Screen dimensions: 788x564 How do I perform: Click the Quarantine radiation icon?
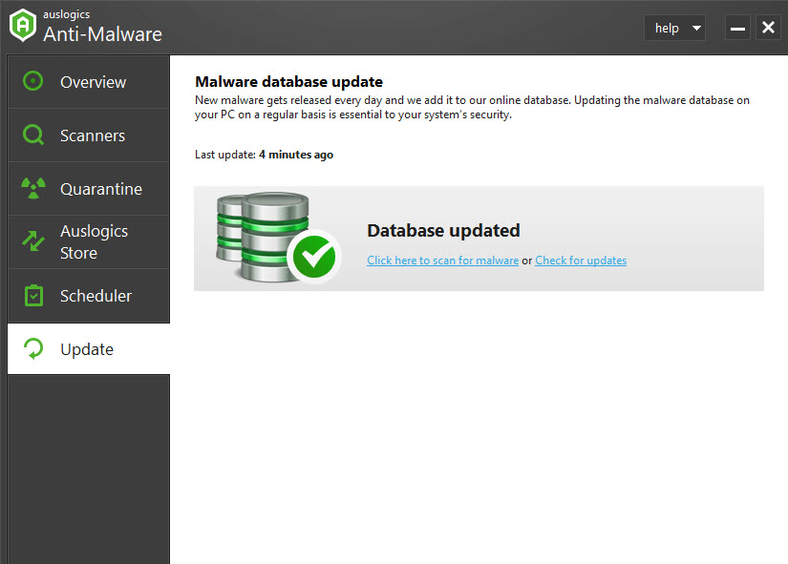(x=33, y=188)
